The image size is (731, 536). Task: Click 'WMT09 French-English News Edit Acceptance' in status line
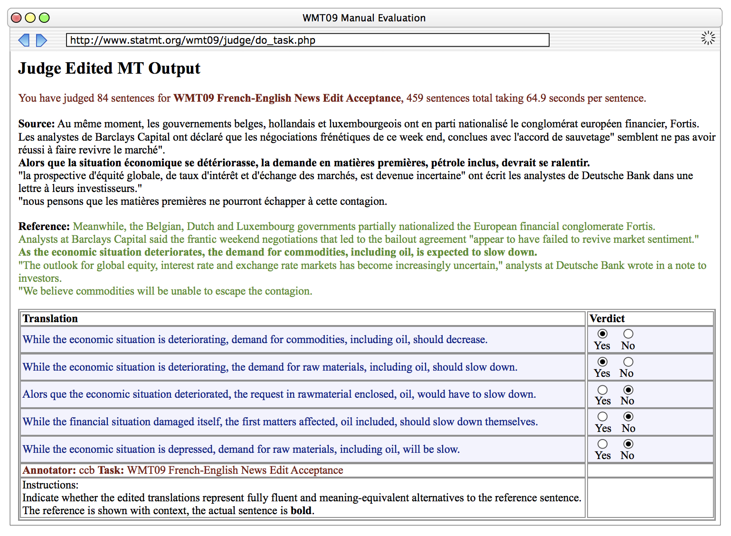click(x=287, y=98)
